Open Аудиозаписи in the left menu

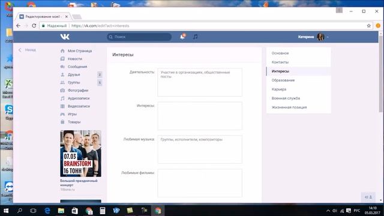pyautogui.click(x=79, y=98)
